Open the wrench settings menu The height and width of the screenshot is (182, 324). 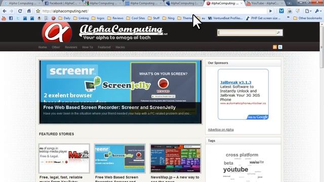tap(318, 11)
